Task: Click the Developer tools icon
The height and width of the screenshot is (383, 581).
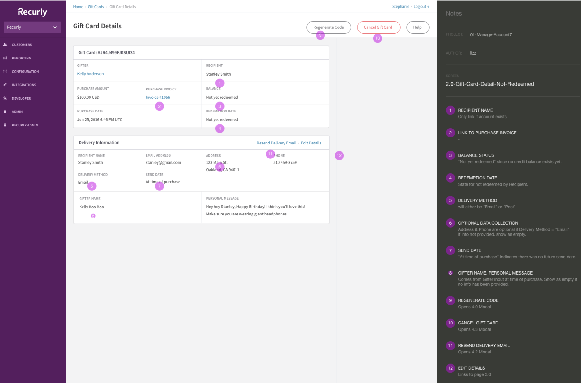Action: pos(5,98)
